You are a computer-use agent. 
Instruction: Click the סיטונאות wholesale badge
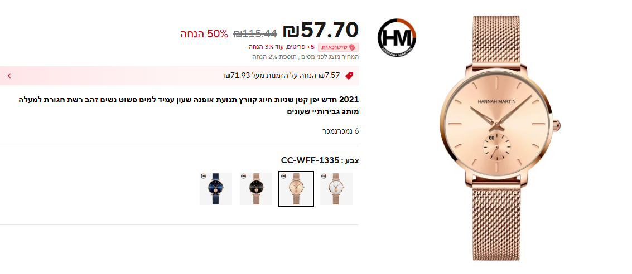(338, 47)
